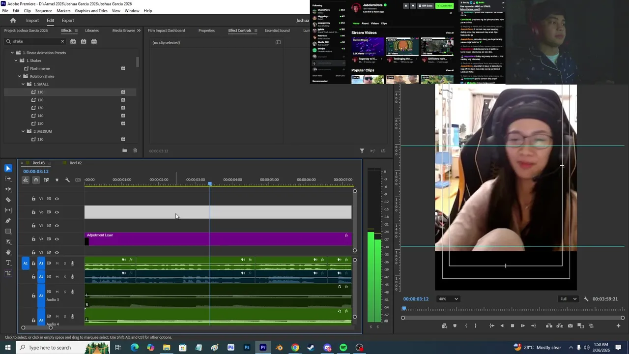Click the Mark In bracket button

(465, 325)
